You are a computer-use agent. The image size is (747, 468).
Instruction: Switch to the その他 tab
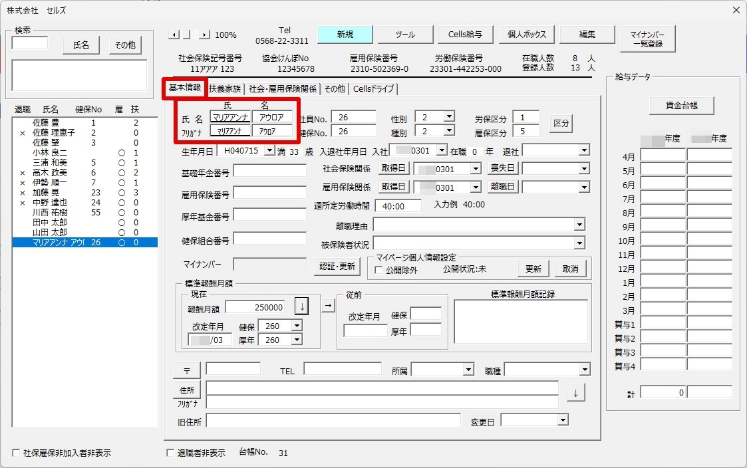click(335, 89)
